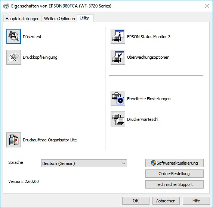The image size is (213, 208).
Task: Confirm with the OK button
Action: coord(136,201)
